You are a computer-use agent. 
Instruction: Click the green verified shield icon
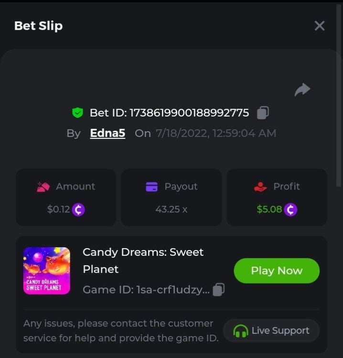pos(78,113)
